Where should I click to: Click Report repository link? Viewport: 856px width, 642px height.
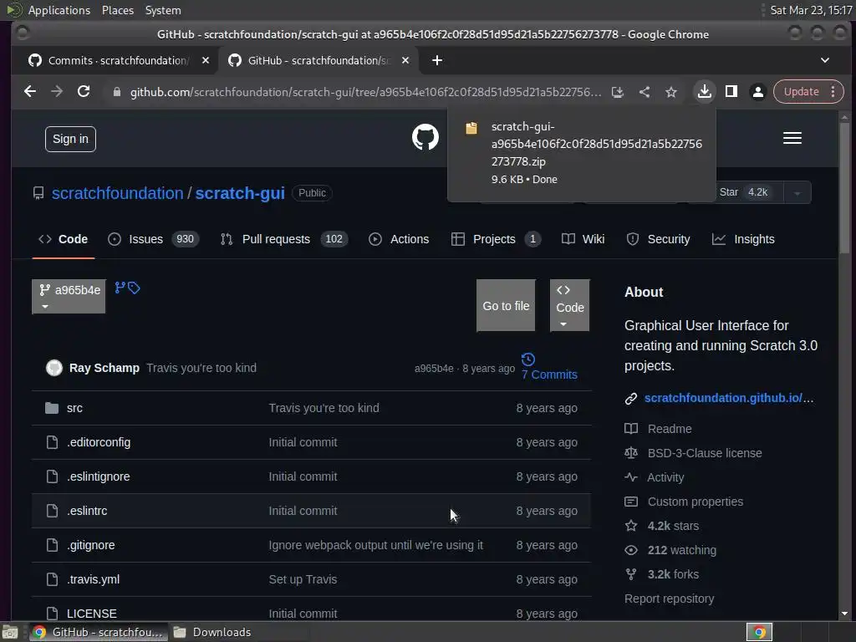click(x=669, y=599)
